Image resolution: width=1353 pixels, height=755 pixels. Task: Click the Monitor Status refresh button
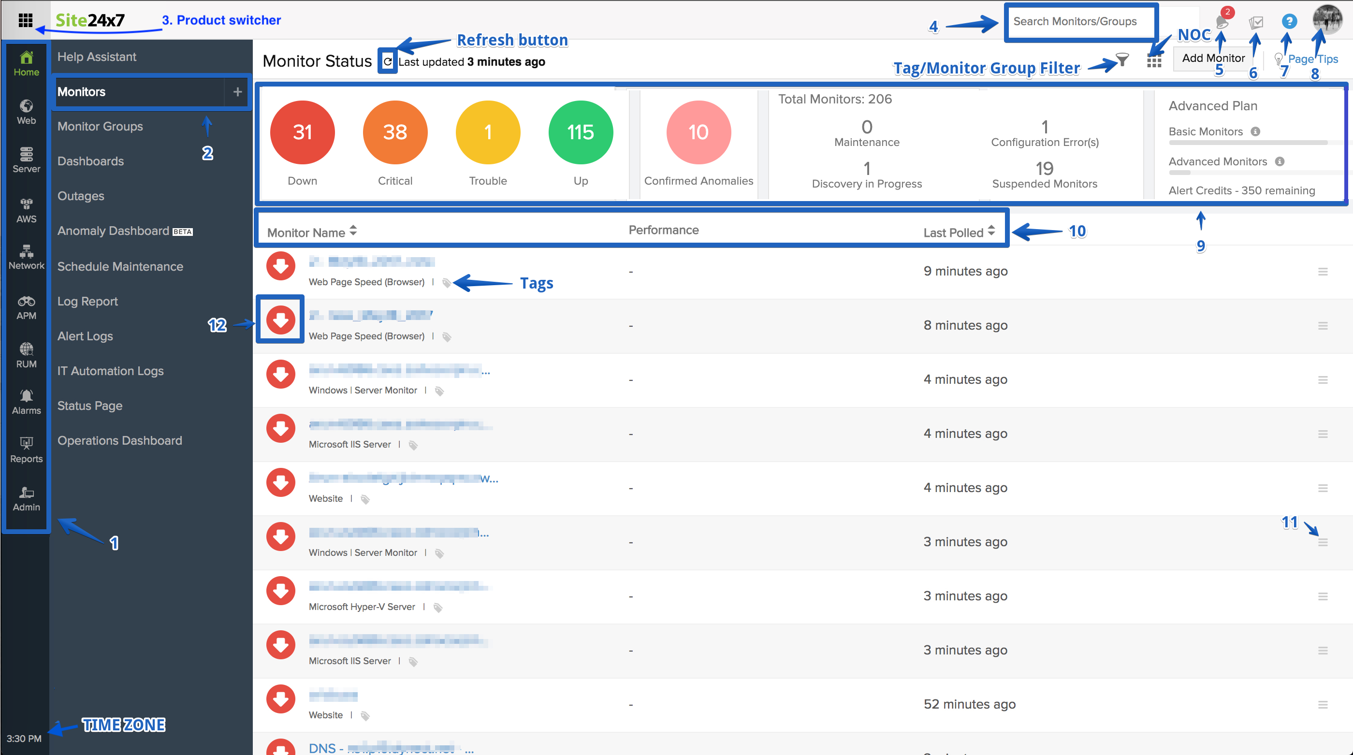coord(387,61)
